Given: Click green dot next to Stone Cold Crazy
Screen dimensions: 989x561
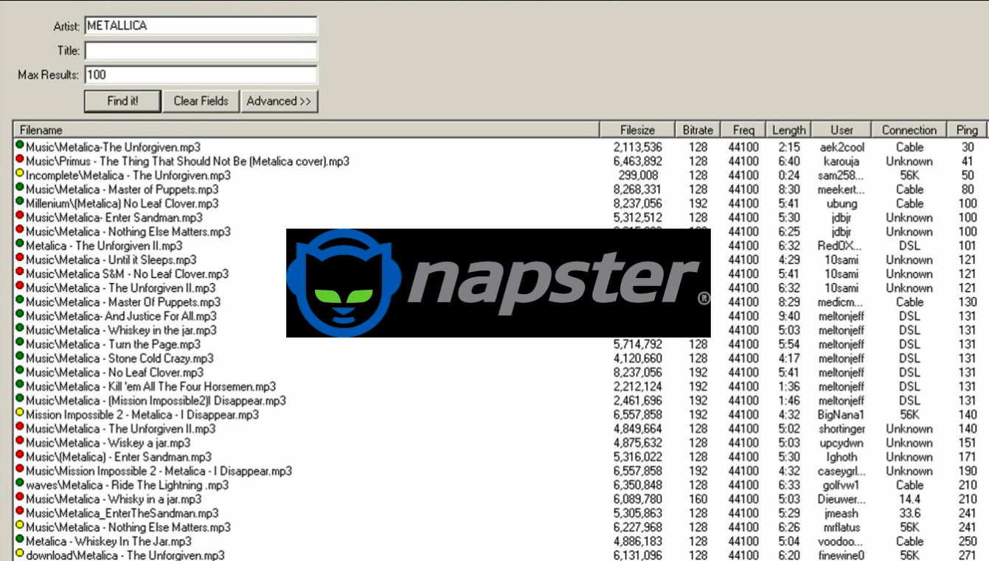Looking at the screenshot, I should click(x=20, y=357).
